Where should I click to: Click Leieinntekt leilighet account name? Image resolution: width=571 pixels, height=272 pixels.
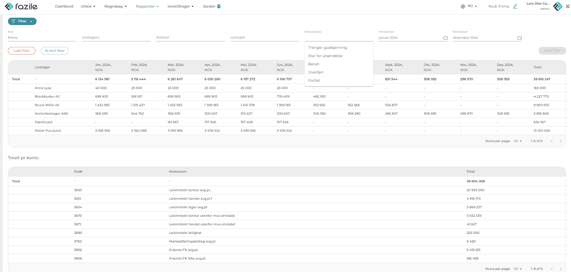[185, 233]
